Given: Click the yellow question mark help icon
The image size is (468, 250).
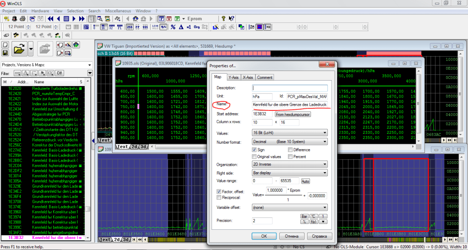Looking at the screenshot, I should [x=223, y=19].
